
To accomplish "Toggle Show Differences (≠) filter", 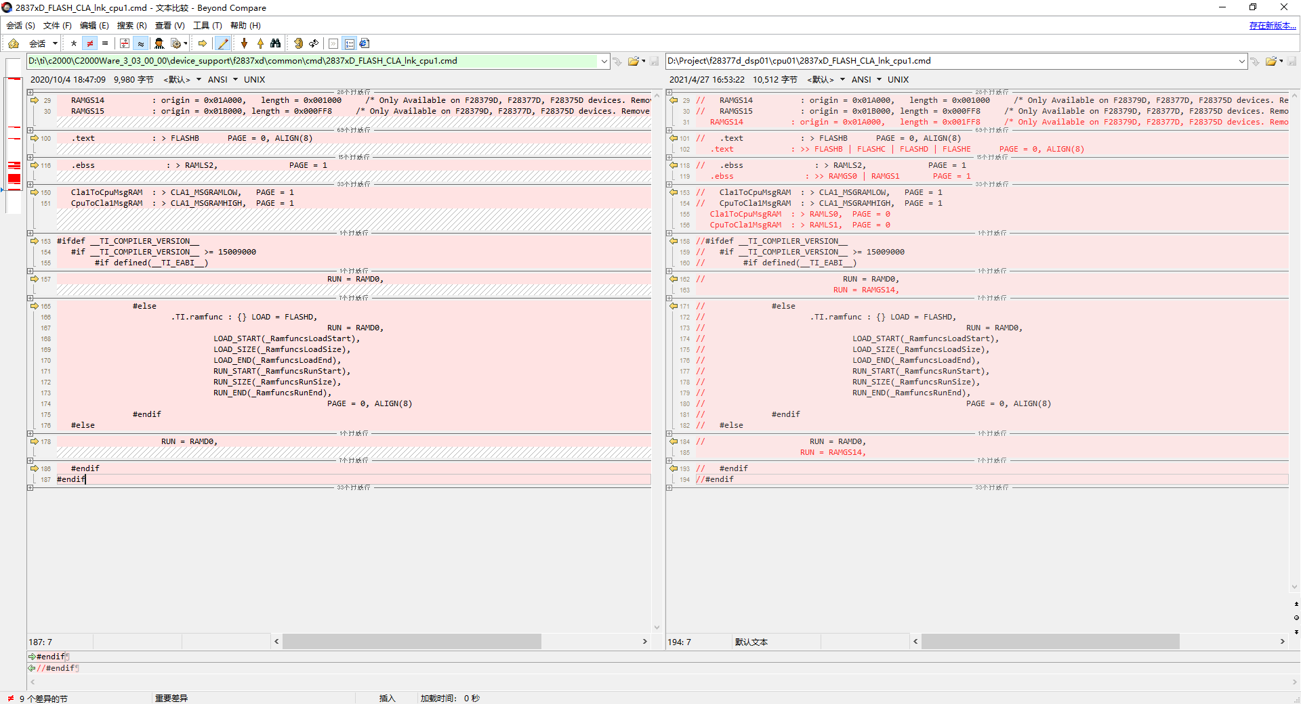I will coord(89,43).
